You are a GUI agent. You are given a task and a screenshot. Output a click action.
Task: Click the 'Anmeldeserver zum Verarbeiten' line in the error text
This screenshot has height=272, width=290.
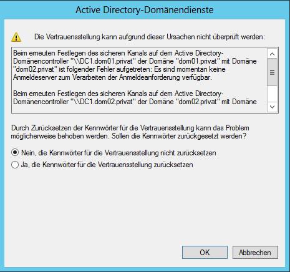[x=112, y=77]
